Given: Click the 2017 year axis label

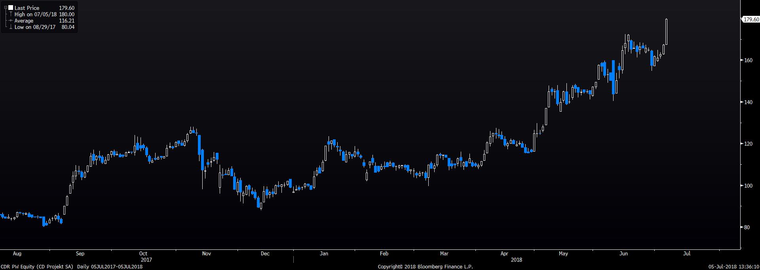Looking at the screenshot, I should click(x=146, y=260).
